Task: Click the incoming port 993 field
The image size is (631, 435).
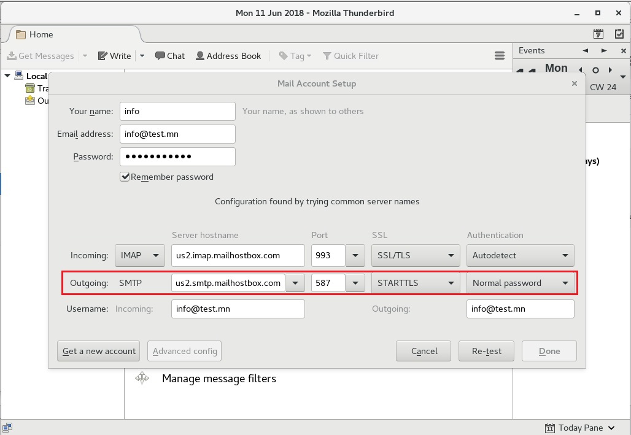Action: pyautogui.click(x=328, y=255)
